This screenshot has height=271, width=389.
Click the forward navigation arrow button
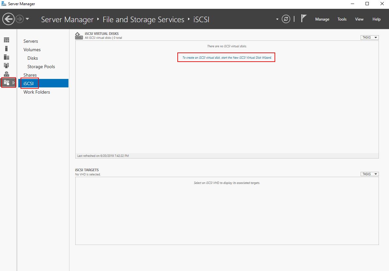click(20, 19)
